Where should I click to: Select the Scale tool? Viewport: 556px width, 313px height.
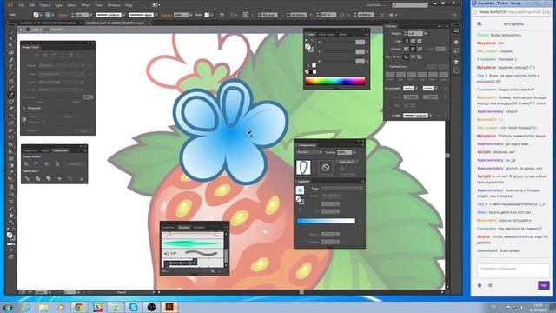tap(10, 123)
